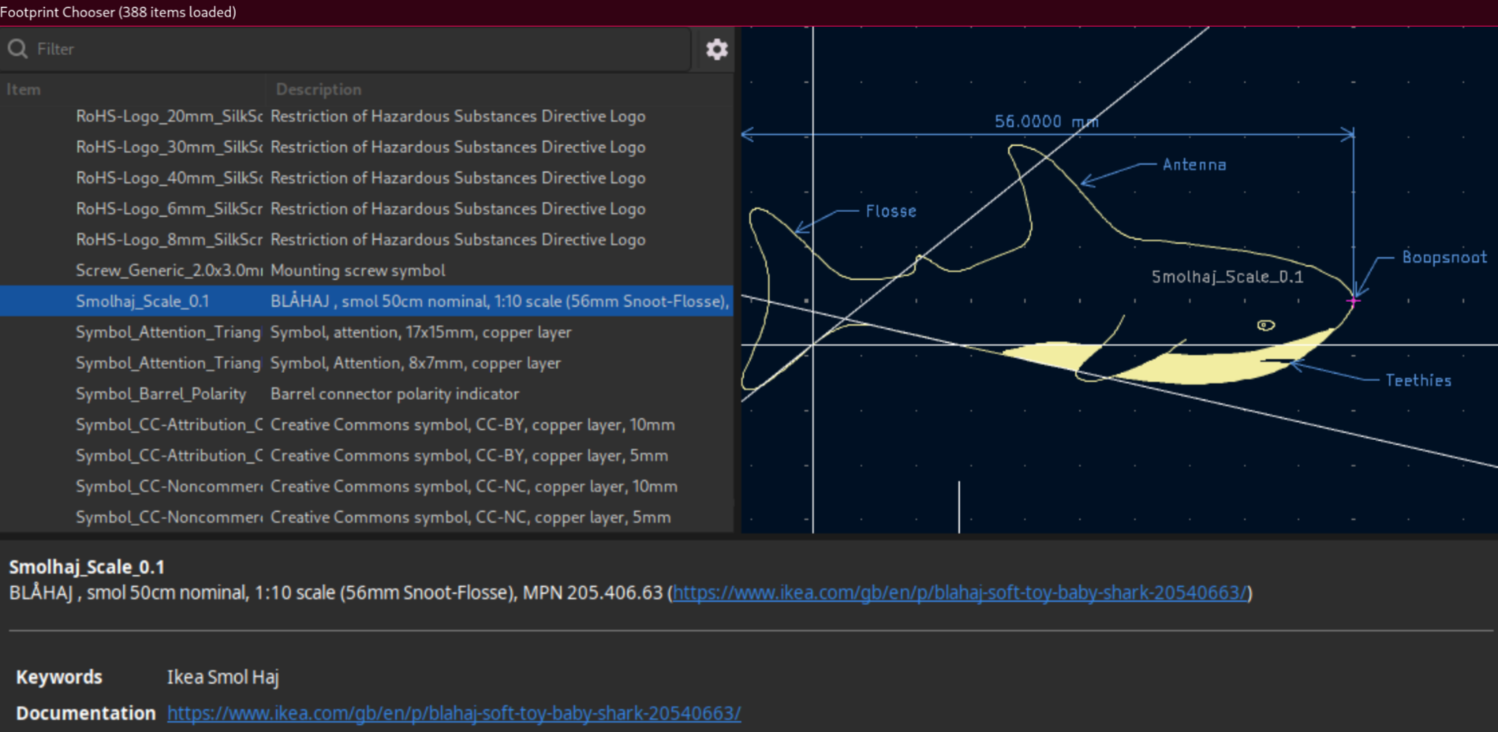Click the "Boopsnoot" label in the preview
The image size is (1498, 732).
[x=1444, y=257]
